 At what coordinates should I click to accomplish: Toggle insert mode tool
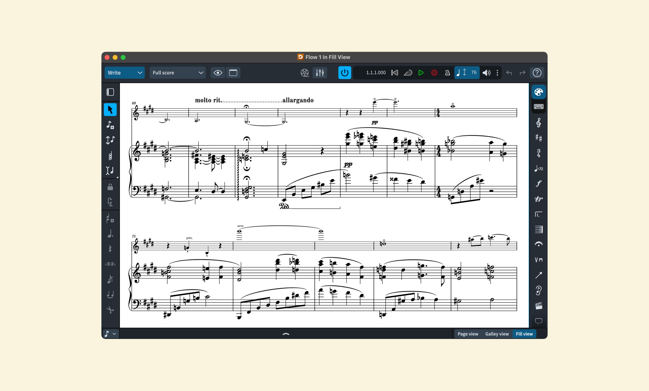[x=110, y=171]
